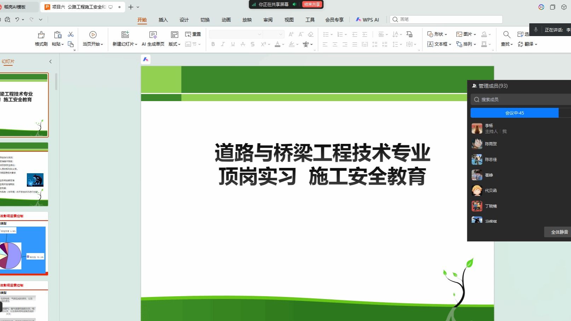Click the search members (搜索成员) field
The width and height of the screenshot is (571, 321).
tap(520, 99)
